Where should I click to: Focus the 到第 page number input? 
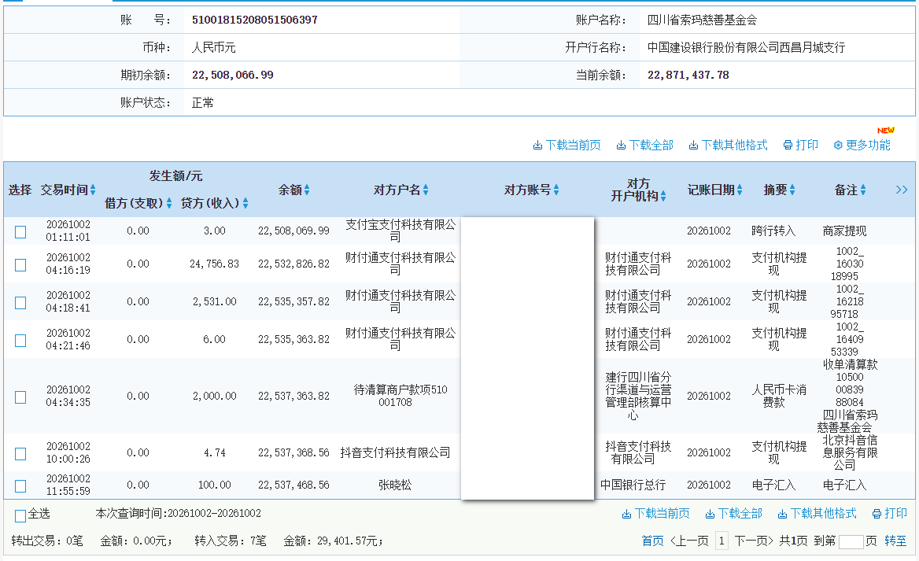[851, 541]
